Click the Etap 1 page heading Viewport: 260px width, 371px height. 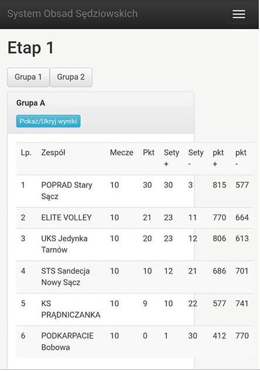point(30,48)
